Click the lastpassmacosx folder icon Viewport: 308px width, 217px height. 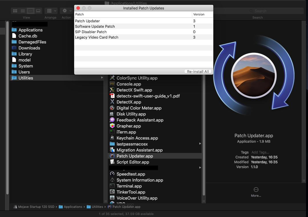[x=112, y=144]
